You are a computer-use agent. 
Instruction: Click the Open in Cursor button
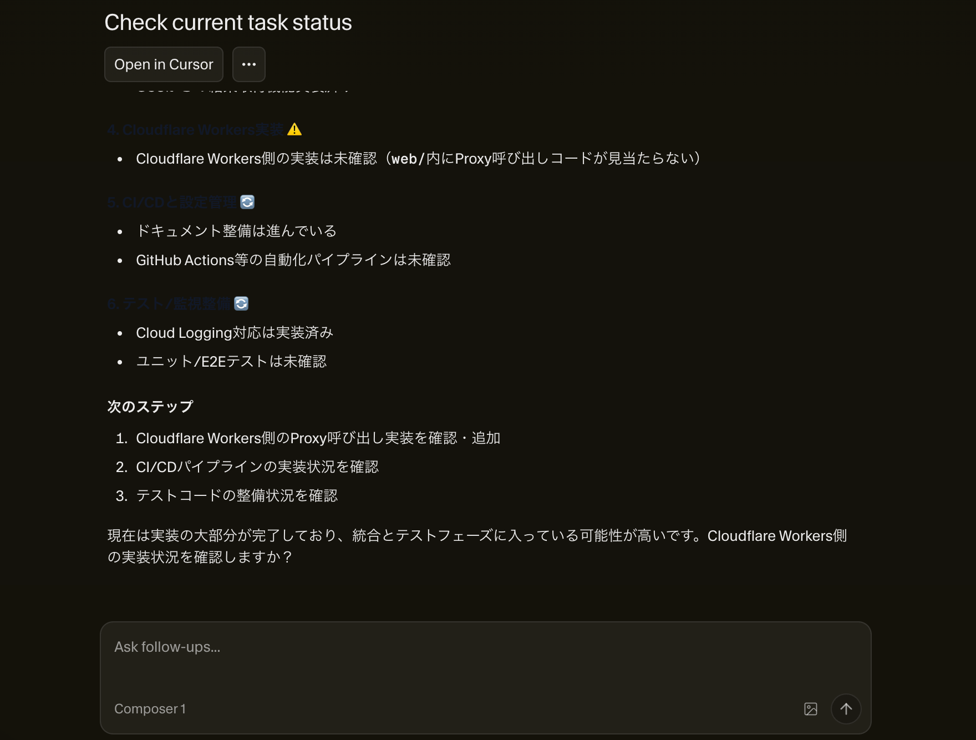coord(164,64)
